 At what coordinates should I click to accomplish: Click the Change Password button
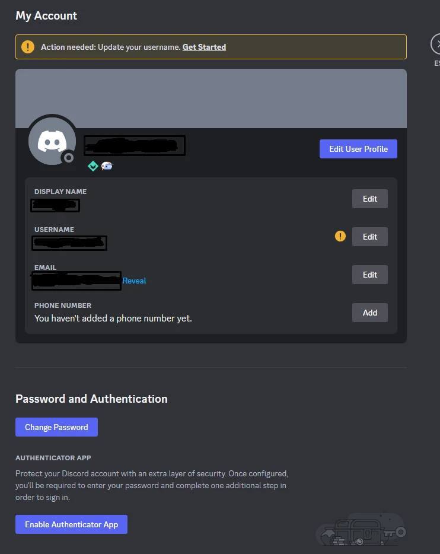(x=56, y=427)
